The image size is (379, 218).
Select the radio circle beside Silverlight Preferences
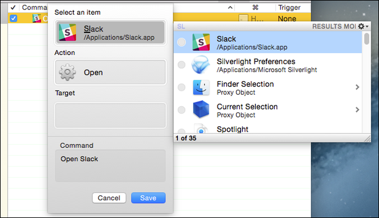coord(182,65)
